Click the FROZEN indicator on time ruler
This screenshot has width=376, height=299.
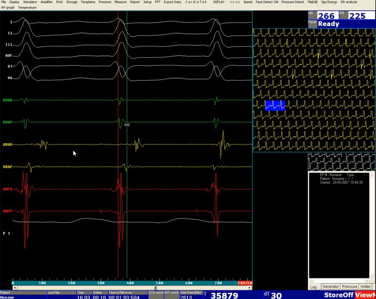click(x=245, y=283)
